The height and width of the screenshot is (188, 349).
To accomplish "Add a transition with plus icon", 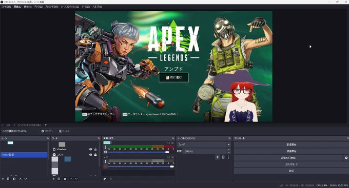I will (x=218, y=157).
